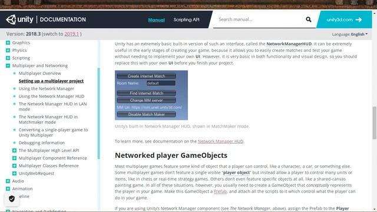377x212 pixels.
Task: Open Setting up a multiplayer project
Action: click(x=51, y=81)
